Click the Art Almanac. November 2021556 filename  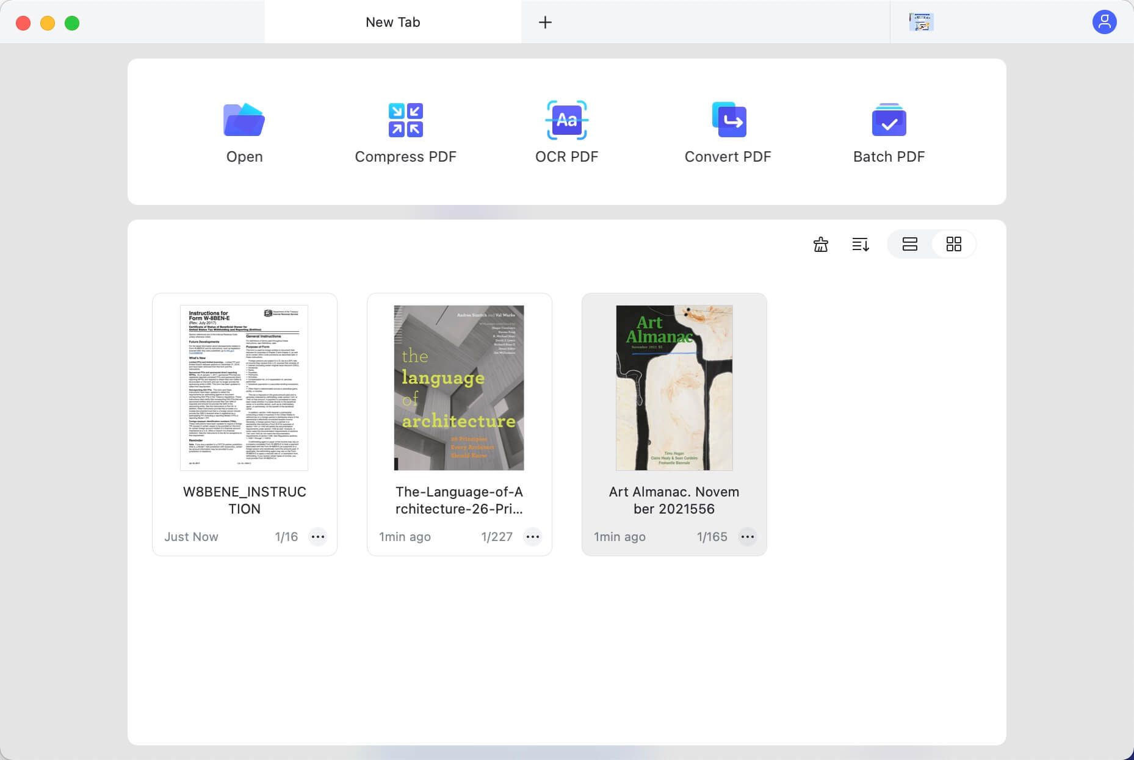click(x=674, y=500)
